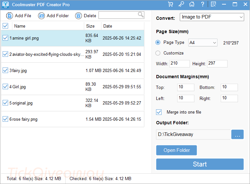
Task: Click the Left margin field
Action: [186, 98]
